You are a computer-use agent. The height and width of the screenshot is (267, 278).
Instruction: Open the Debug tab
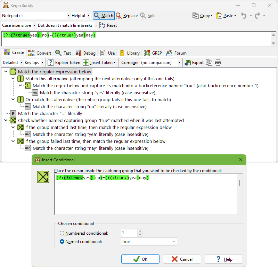[x=85, y=53]
